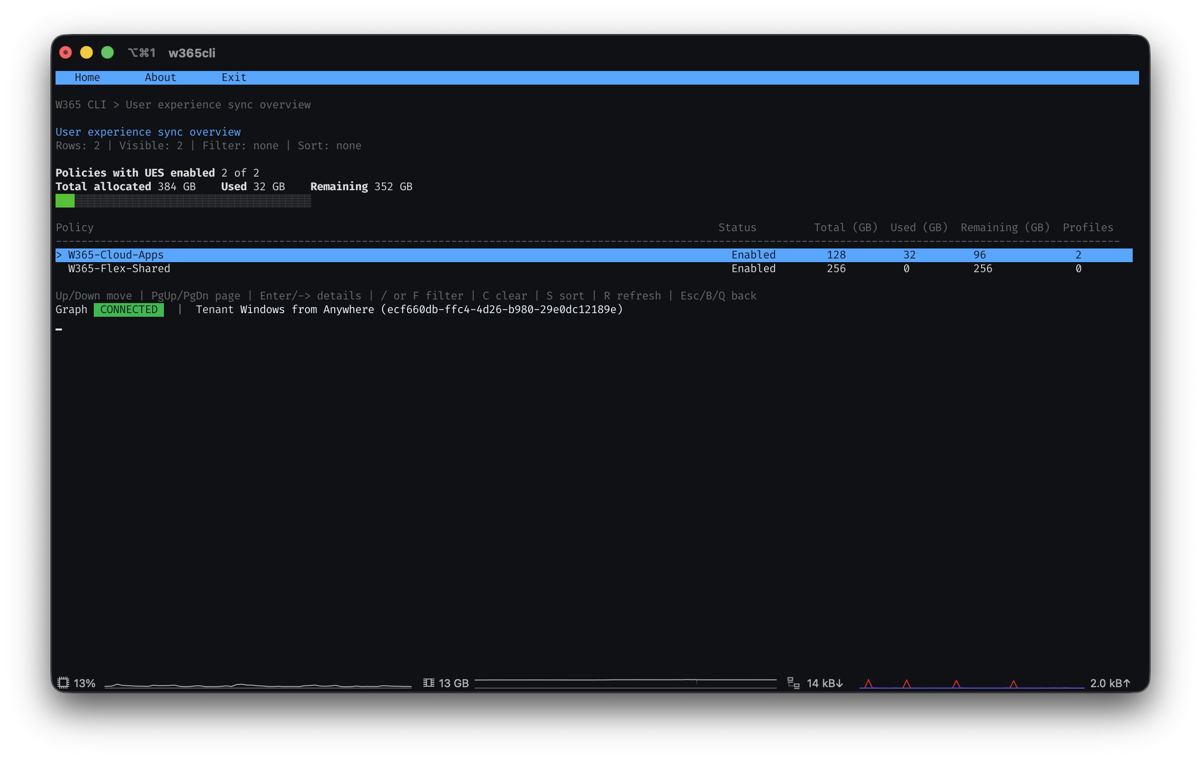Click the 'C clear' hint text
The height and width of the screenshot is (760, 1201).
tap(505, 296)
